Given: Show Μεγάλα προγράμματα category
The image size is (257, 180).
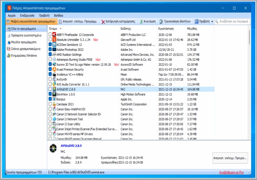Looking at the screenshot, I should tap(22, 42).
